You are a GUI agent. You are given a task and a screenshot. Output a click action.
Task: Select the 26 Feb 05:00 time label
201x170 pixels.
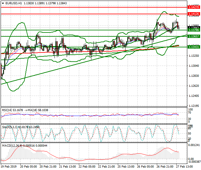point(145,167)
